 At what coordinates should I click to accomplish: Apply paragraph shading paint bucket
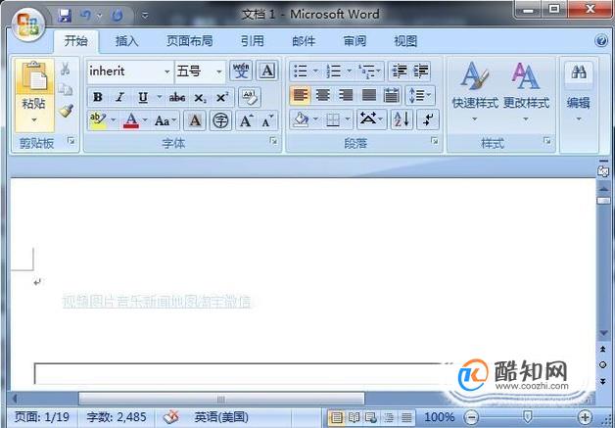(x=301, y=119)
